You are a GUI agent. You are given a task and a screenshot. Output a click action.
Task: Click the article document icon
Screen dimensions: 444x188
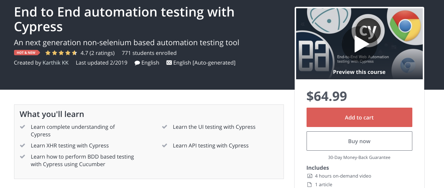(x=309, y=185)
